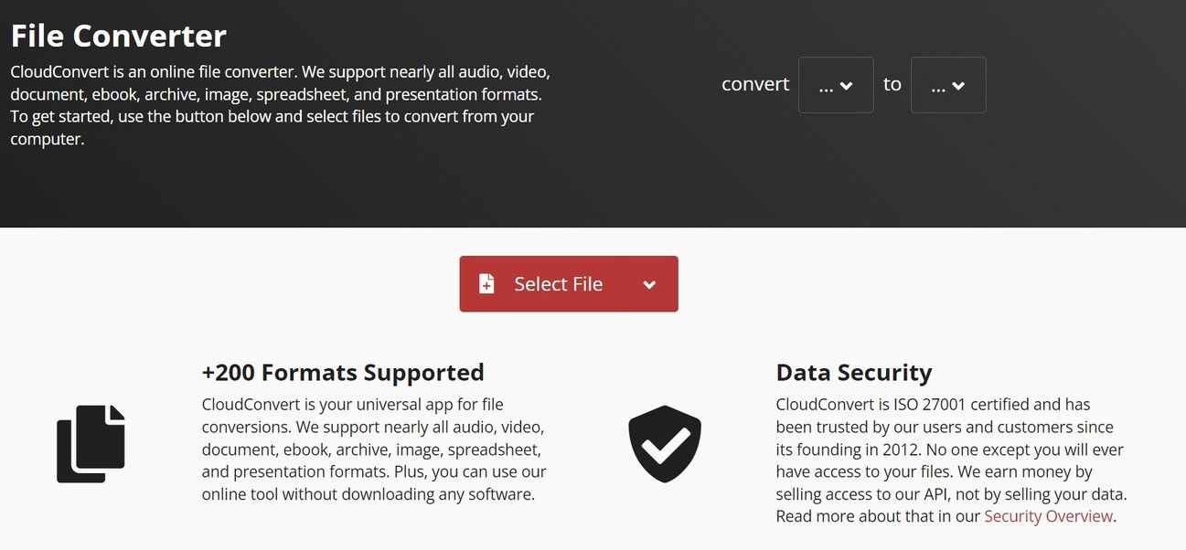Click the File Converter heading
Screen dimensions: 1186x550
119,36
